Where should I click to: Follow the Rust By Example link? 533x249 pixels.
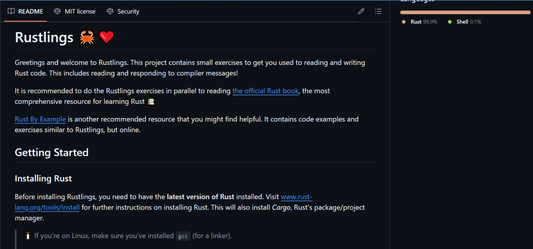[40, 119]
